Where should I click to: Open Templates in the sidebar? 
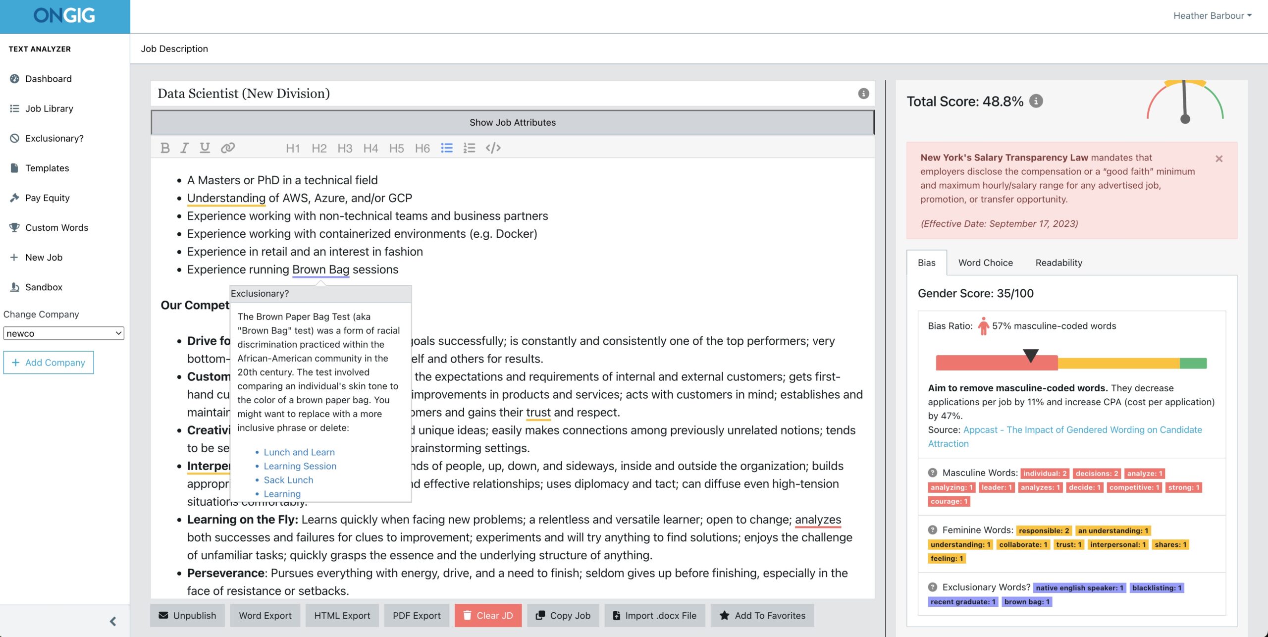(47, 168)
